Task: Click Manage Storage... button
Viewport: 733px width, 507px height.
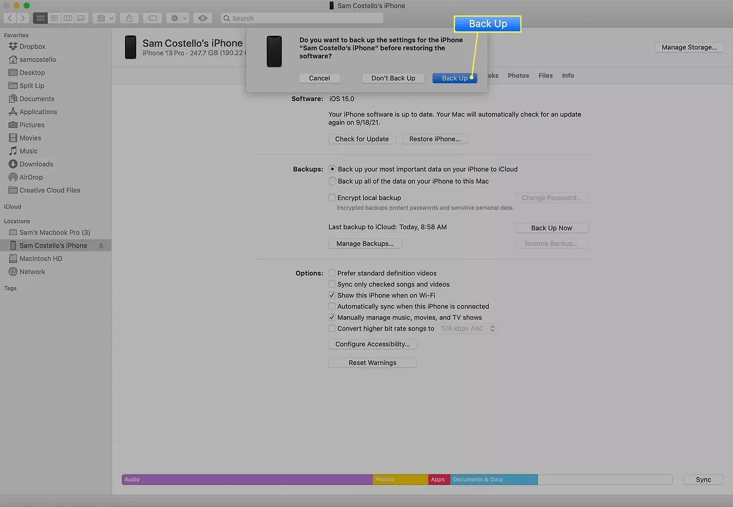Action: (689, 47)
